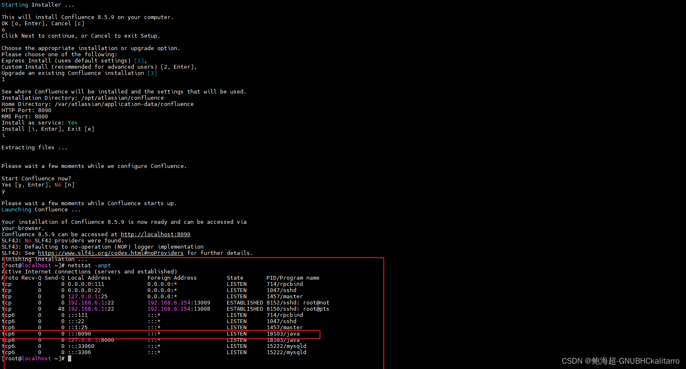Click the 'Start Confluence now?' question
The width and height of the screenshot is (686, 369).
click(36, 178)
